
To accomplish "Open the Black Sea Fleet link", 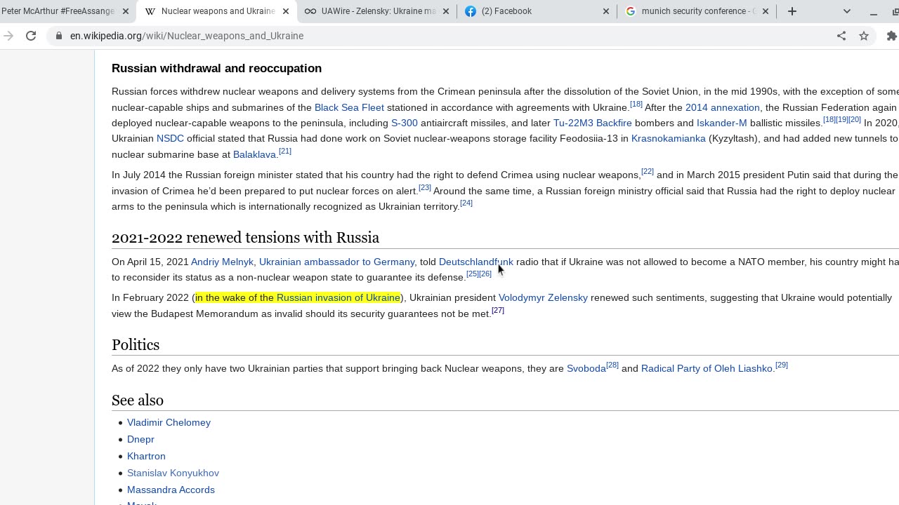I will click(x=349, y=107).
